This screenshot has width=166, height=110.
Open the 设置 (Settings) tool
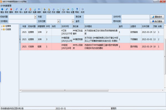pos(72,11)
